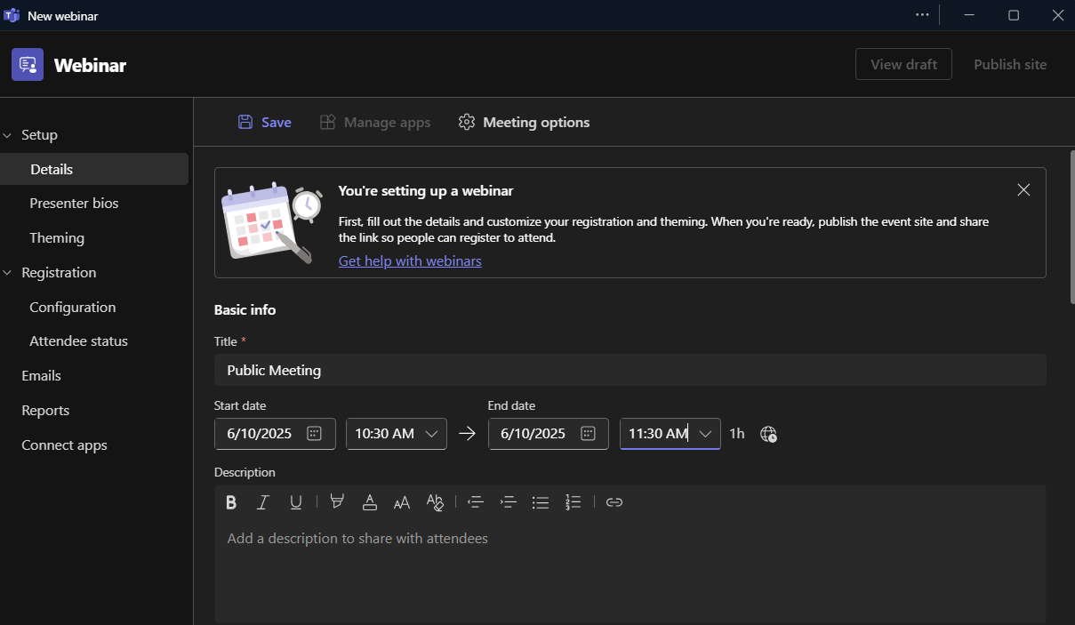Open the font size control

401,502
